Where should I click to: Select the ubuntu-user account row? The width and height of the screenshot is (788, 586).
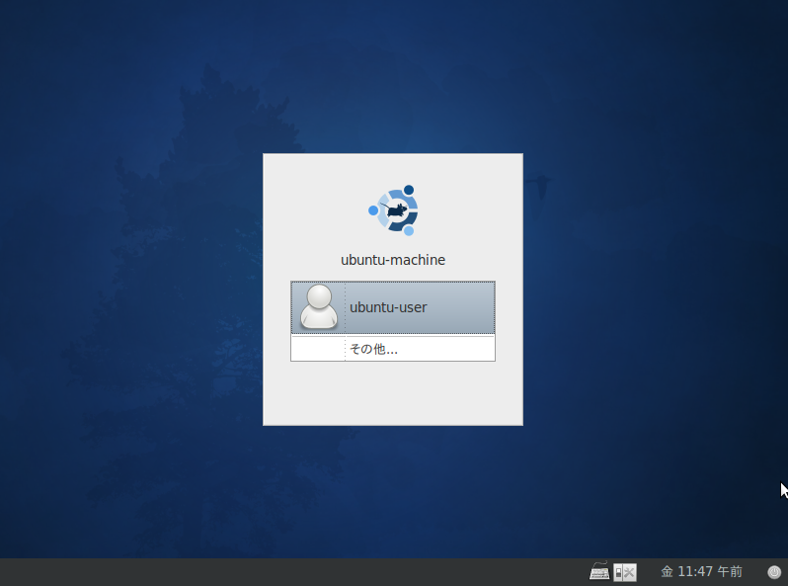click(x=392, y=307)
